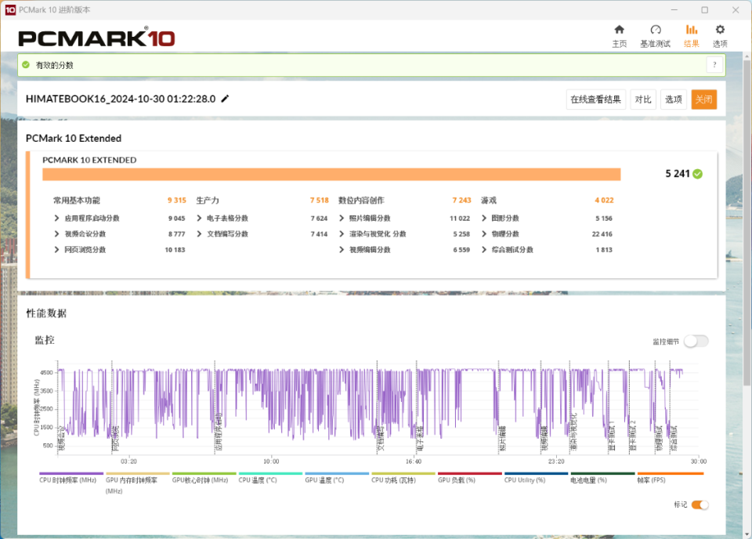Image resolution: width=752 pixels, height=539 pixels.
Task: Click the question mark help button
Action: tap(714, 65)
